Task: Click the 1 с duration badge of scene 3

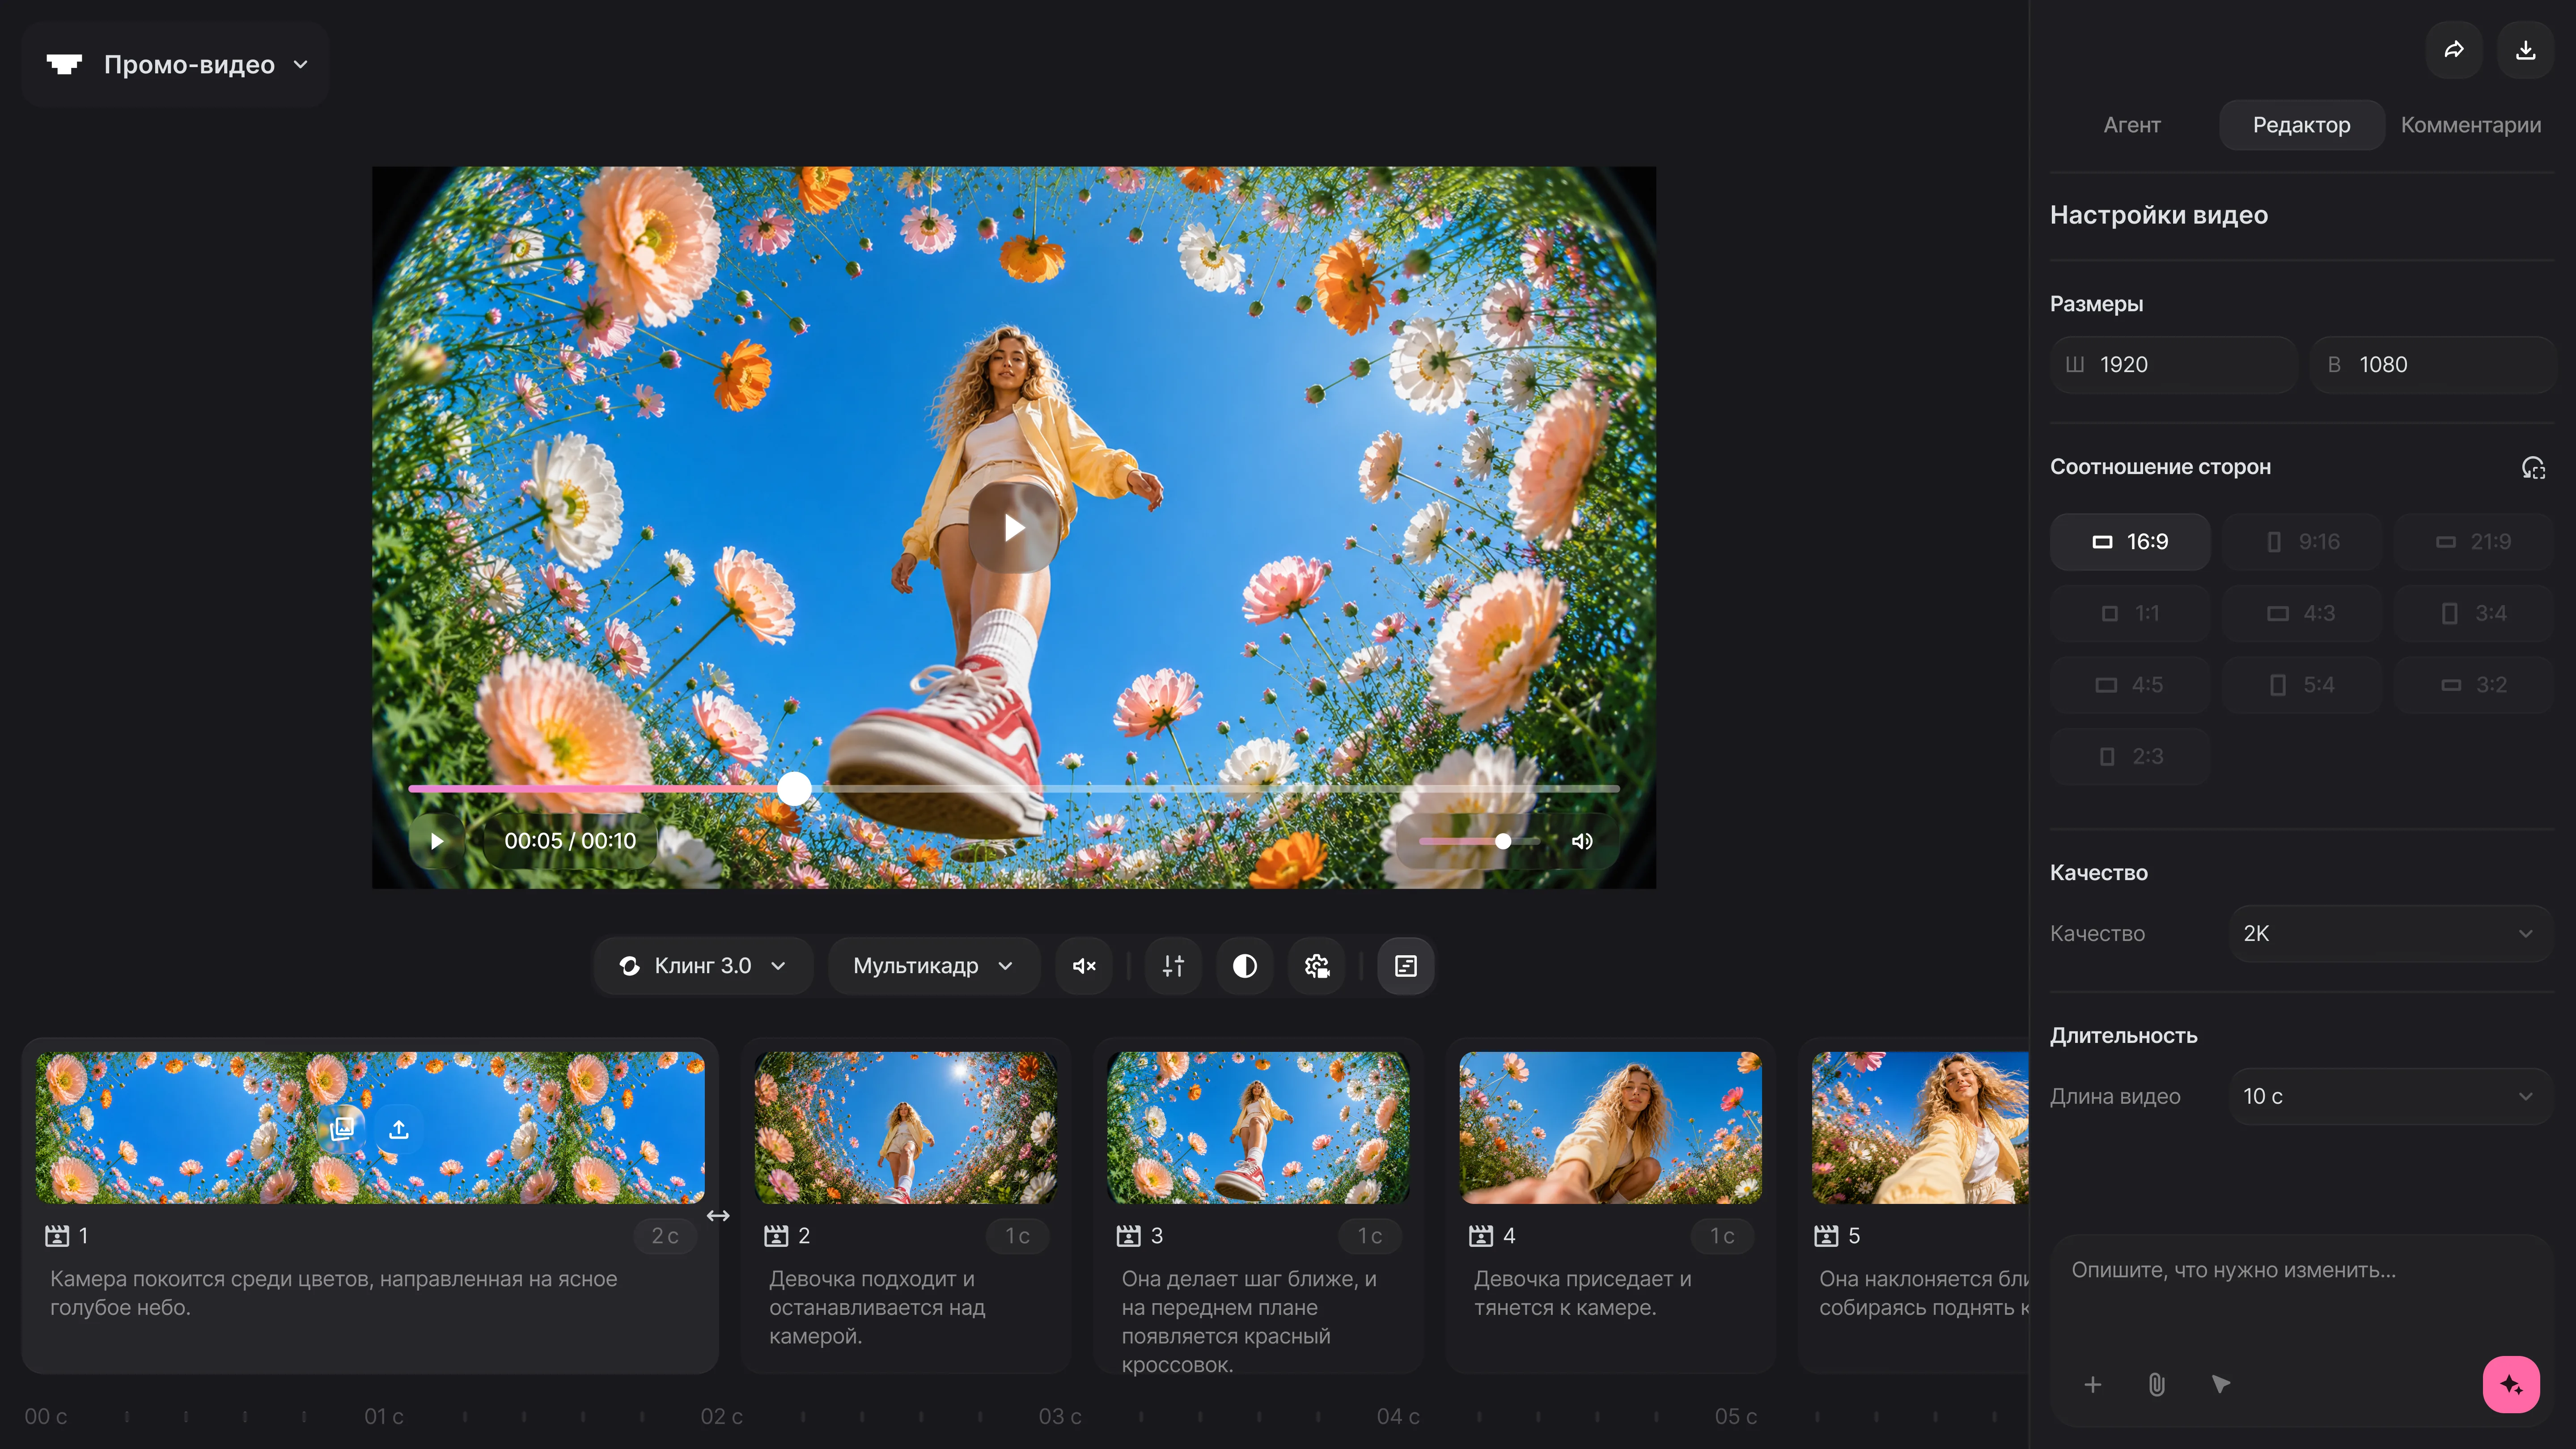Action: click(x=1370, y=1236)
